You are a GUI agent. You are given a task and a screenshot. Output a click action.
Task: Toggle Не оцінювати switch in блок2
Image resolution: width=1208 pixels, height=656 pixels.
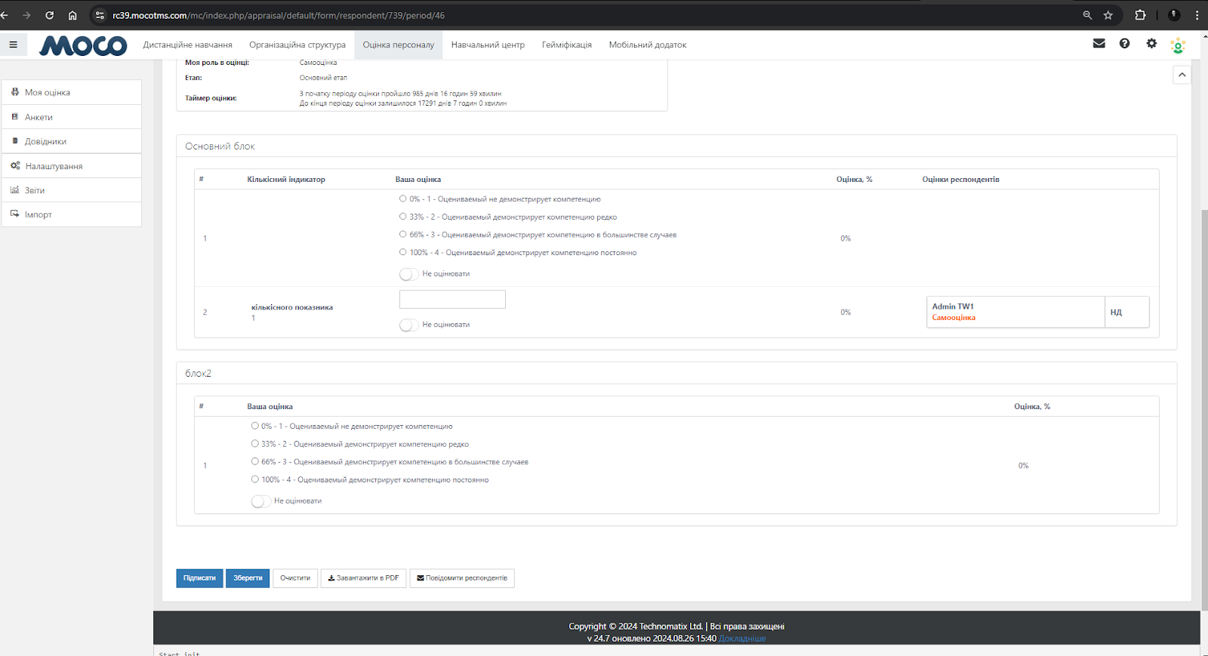tap(260, 501)
